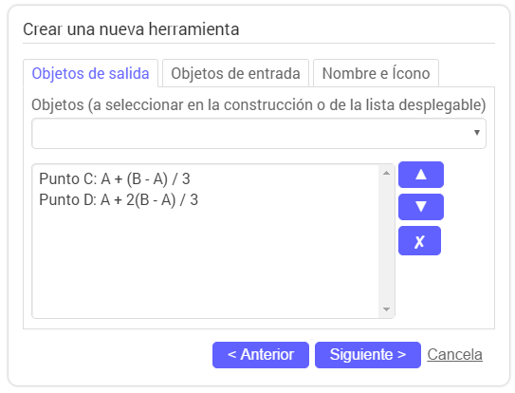Open the Nombre e Ícono tab
The width and height of the screenshot is (515, 393).
pyautogui.click(x=376, y=73)
